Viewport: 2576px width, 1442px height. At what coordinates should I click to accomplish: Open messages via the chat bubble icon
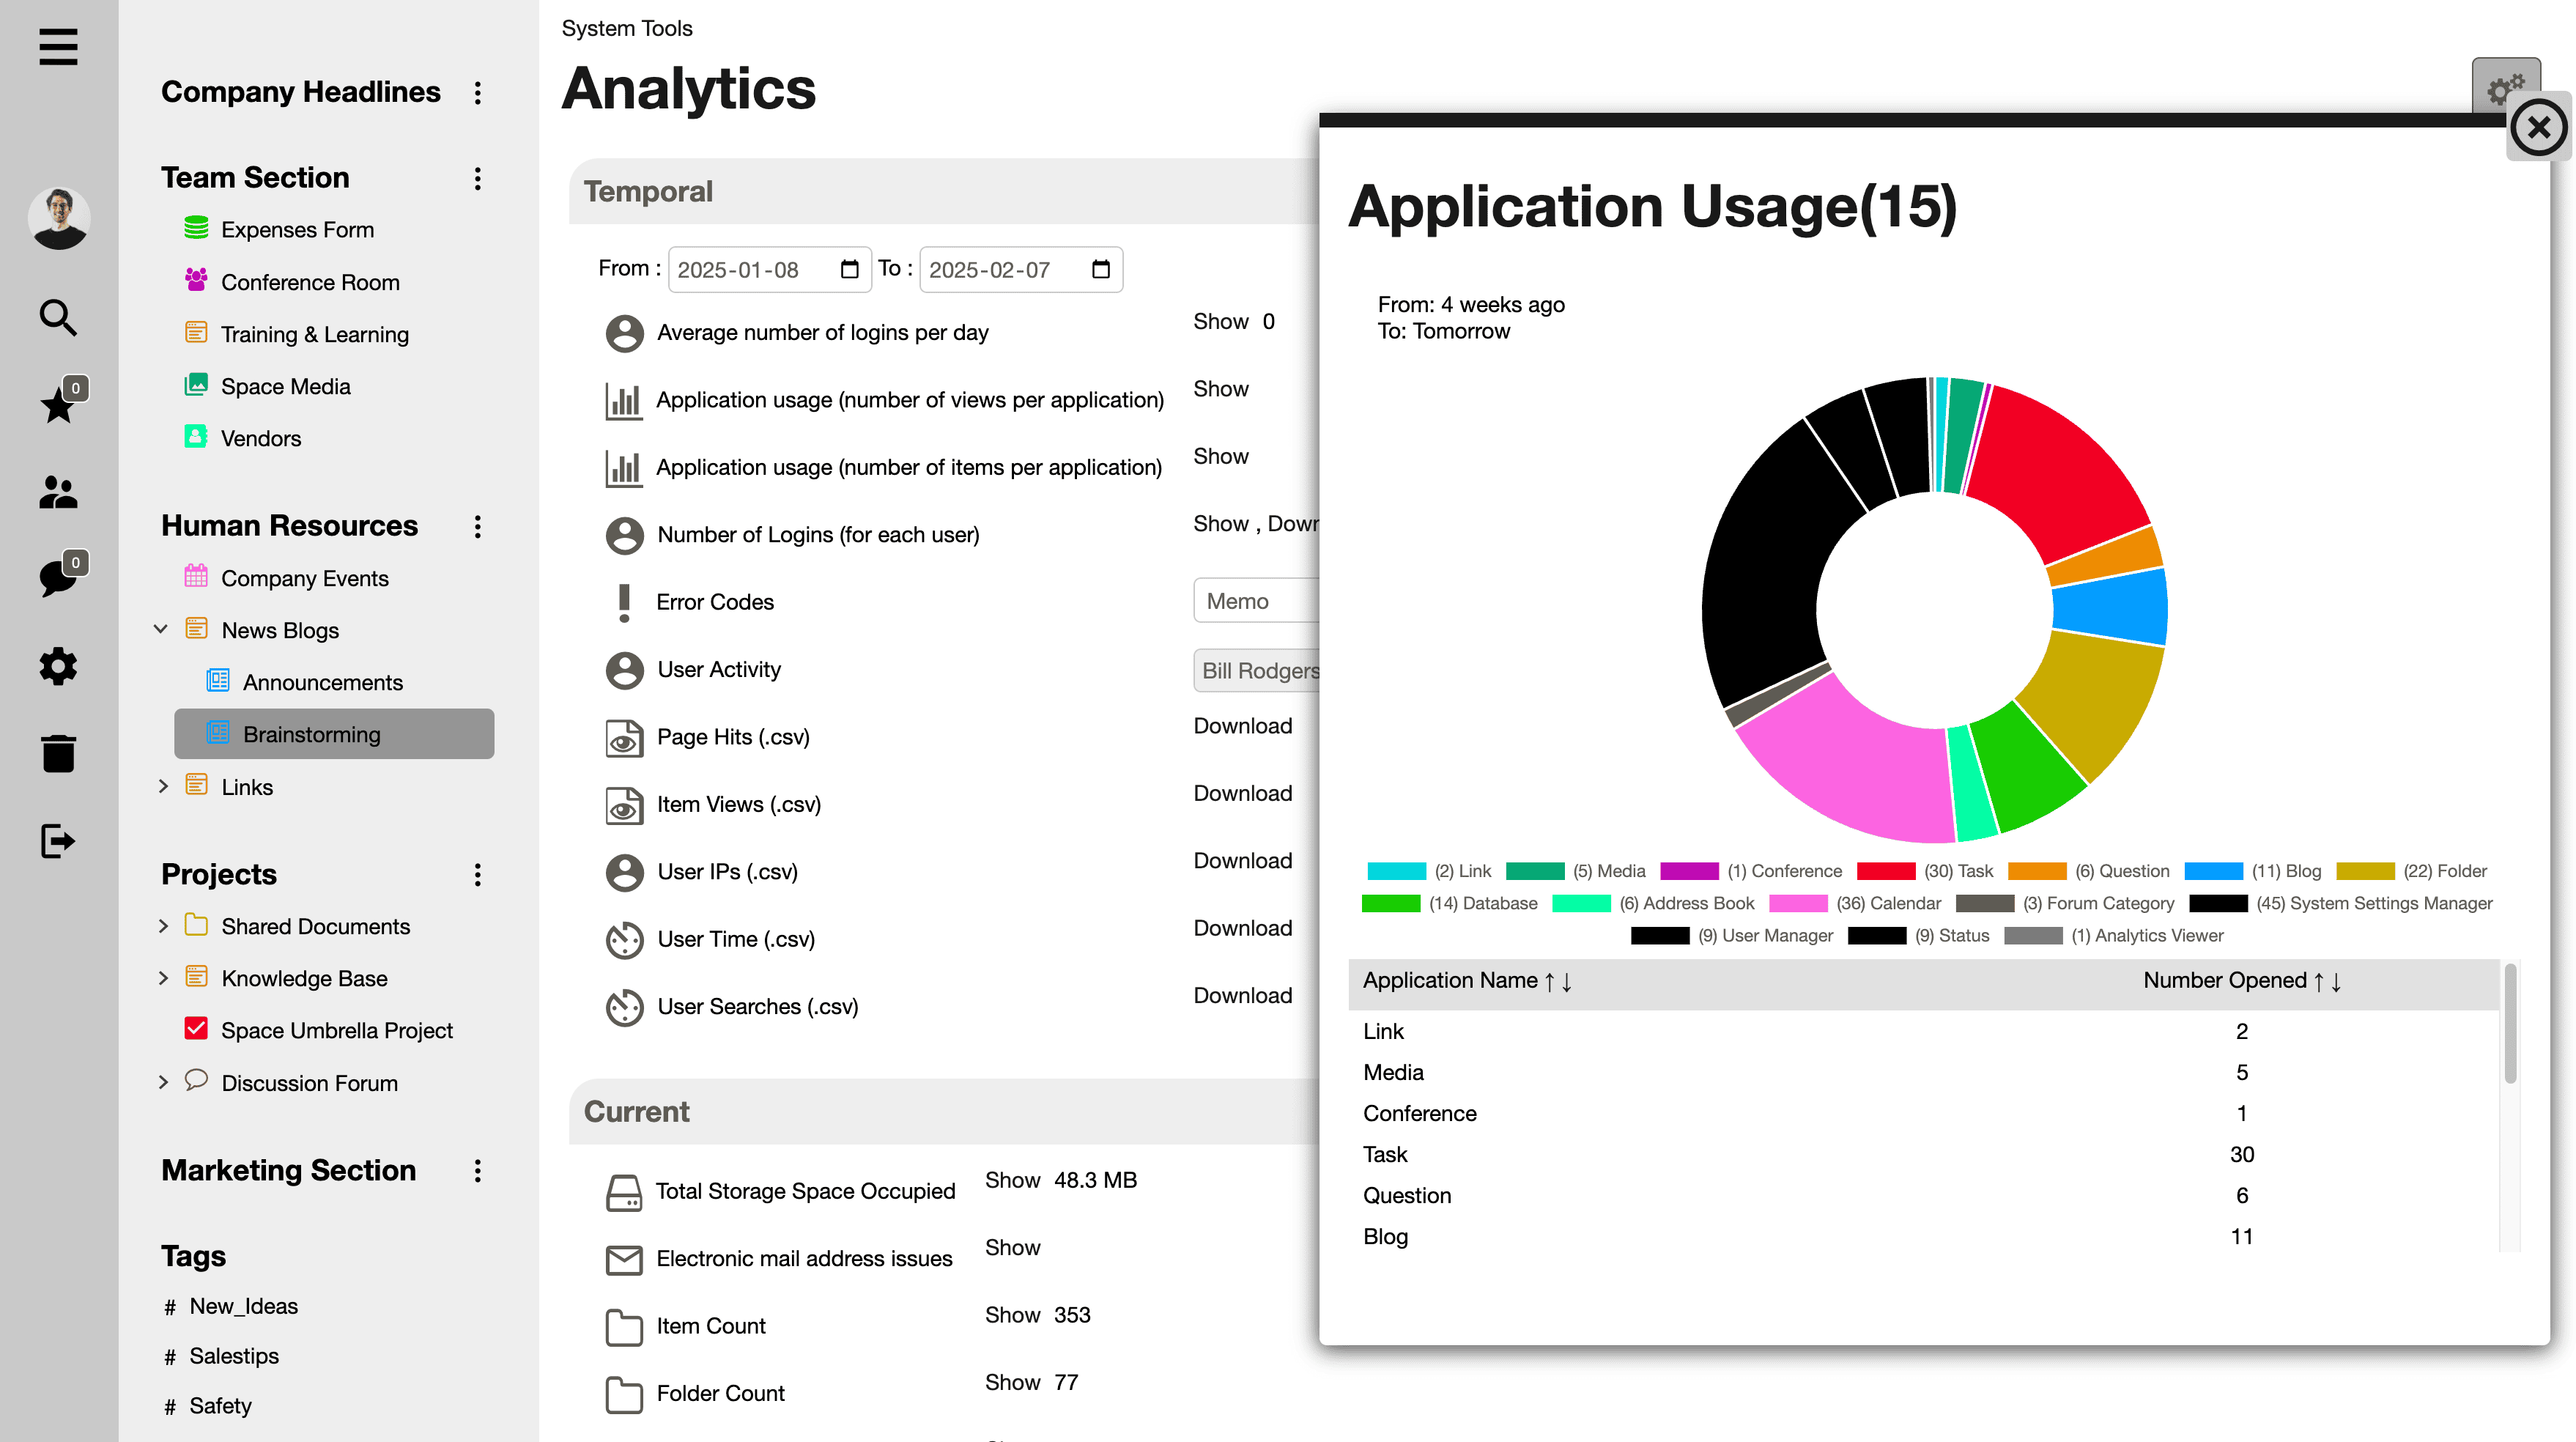click(58, 578)
